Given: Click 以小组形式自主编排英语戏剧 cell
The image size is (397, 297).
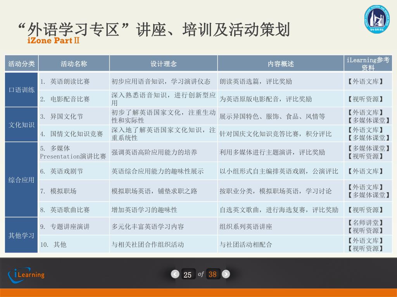Looking at the screenshot, I should coord(281,171).
